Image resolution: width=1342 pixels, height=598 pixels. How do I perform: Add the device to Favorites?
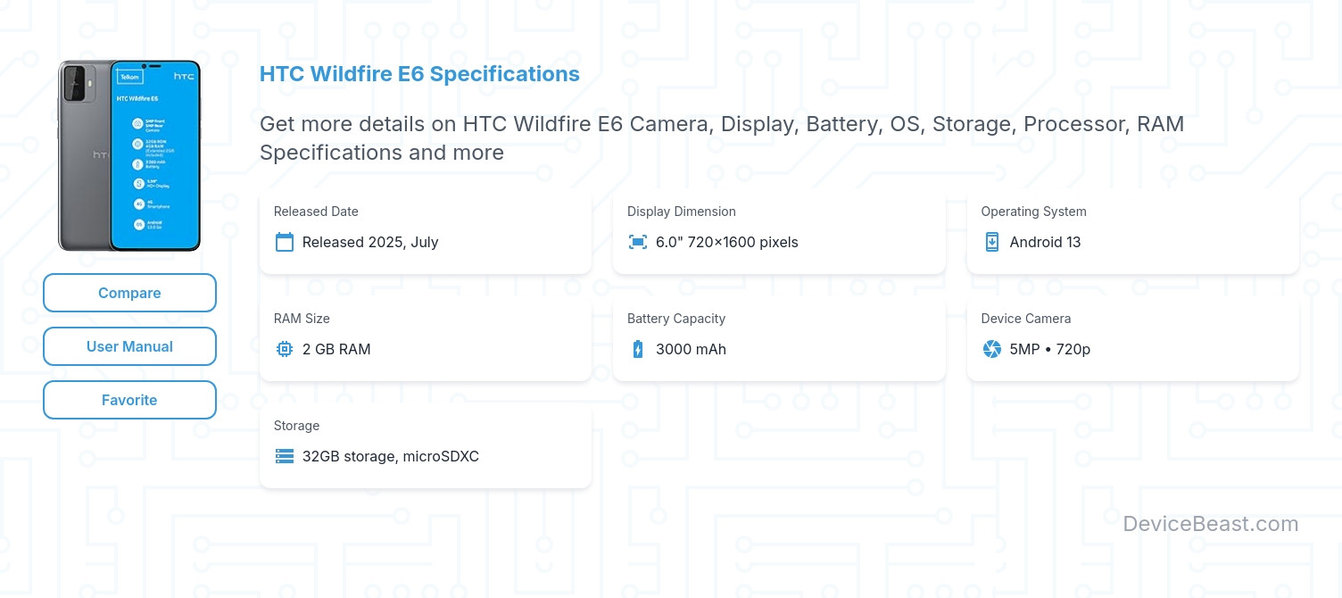click(x=129, y=400)
